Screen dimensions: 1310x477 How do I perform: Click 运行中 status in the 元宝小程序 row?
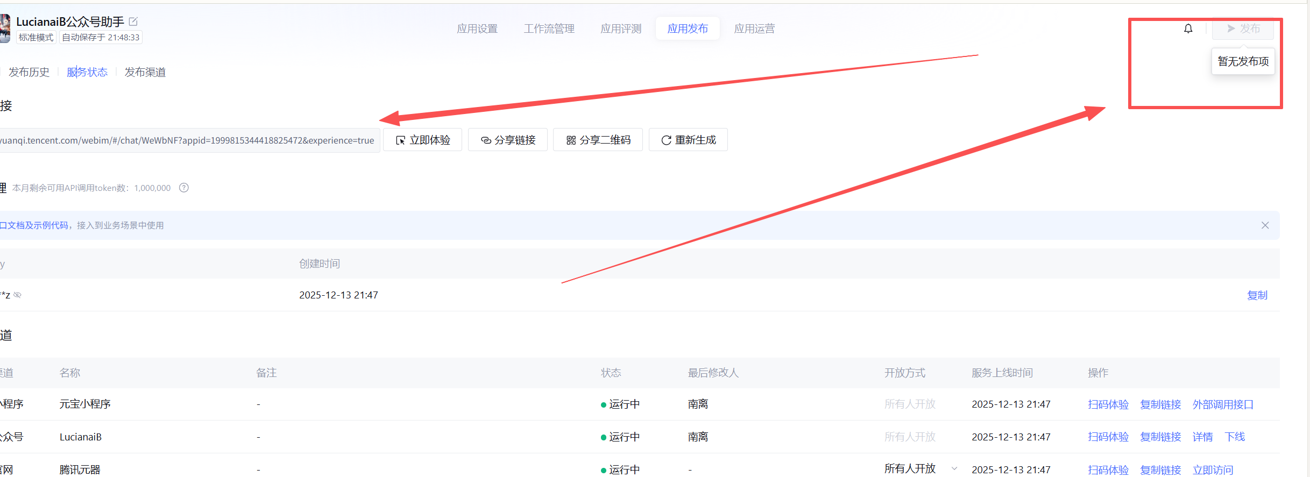click(x=620, y=404)
